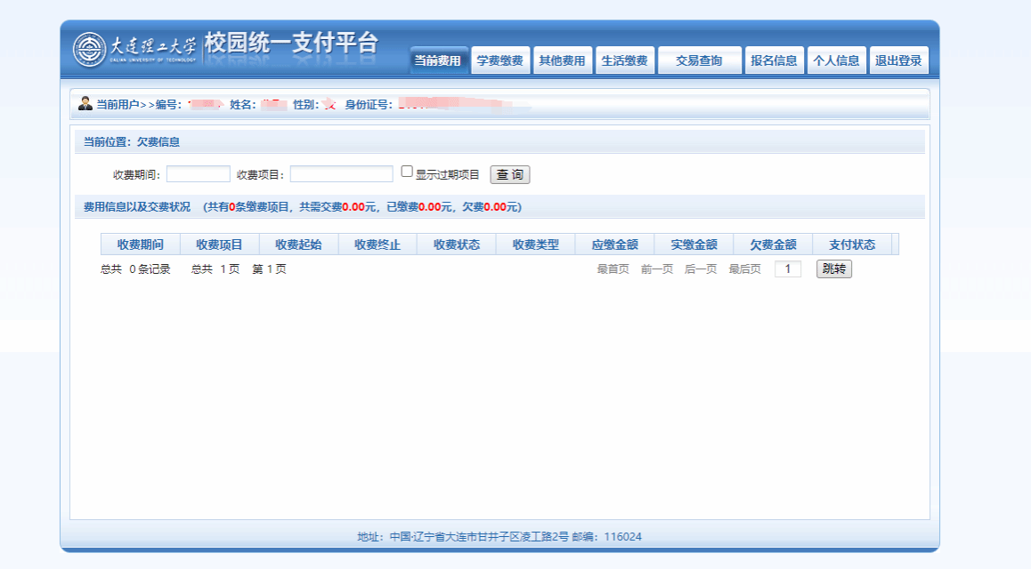View the 报名信息 tab
This screenshot has height=569, width=1031.
(x=774, y=61)
